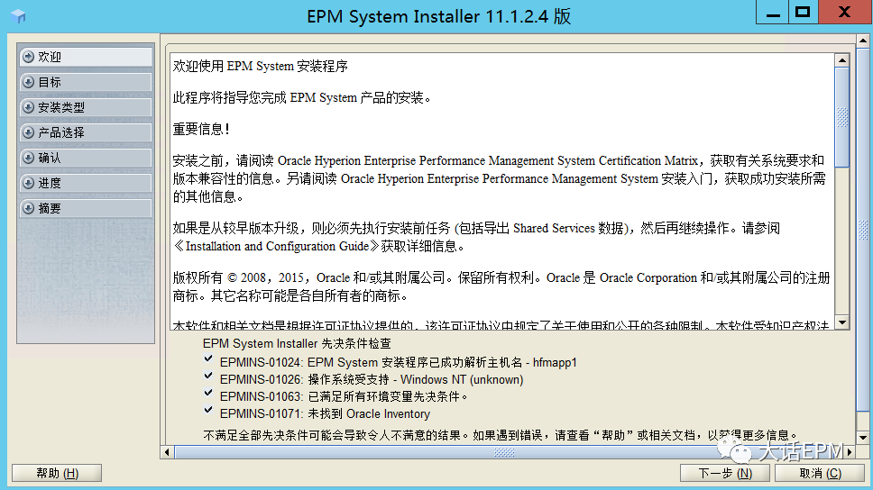Minimize the EPM System Installer window

click(x=772, y=13)
